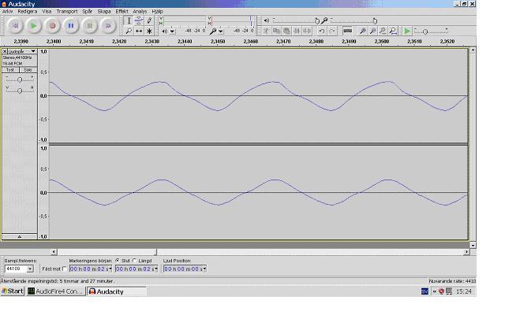
Task: Click Skip to Start button
Action: (x=15, y=25)
